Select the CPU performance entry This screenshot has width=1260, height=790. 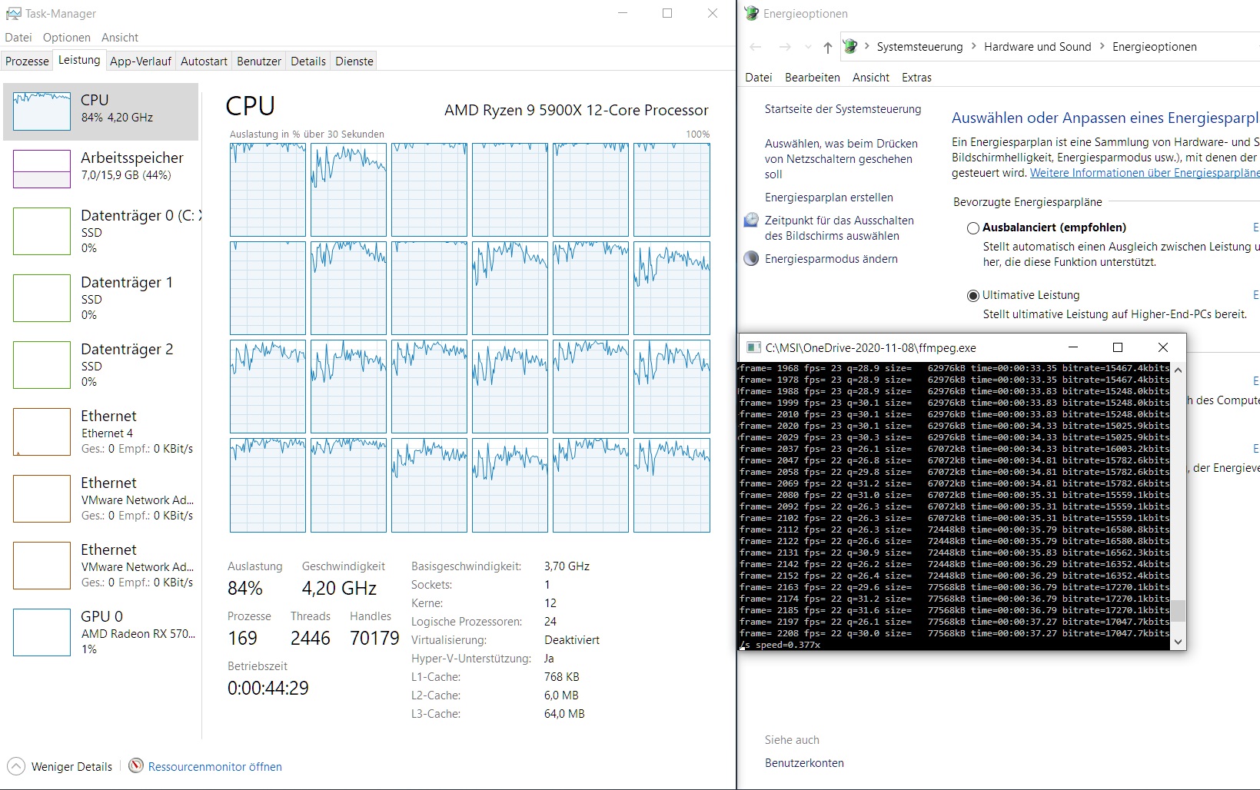(x=101, y=111)
